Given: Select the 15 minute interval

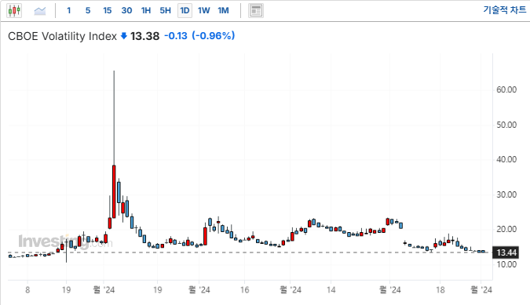Looking at the screenshot, I should 107,11.
